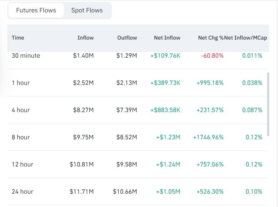Click the Net Inflow/MCap column header

[x=246, y=38]
